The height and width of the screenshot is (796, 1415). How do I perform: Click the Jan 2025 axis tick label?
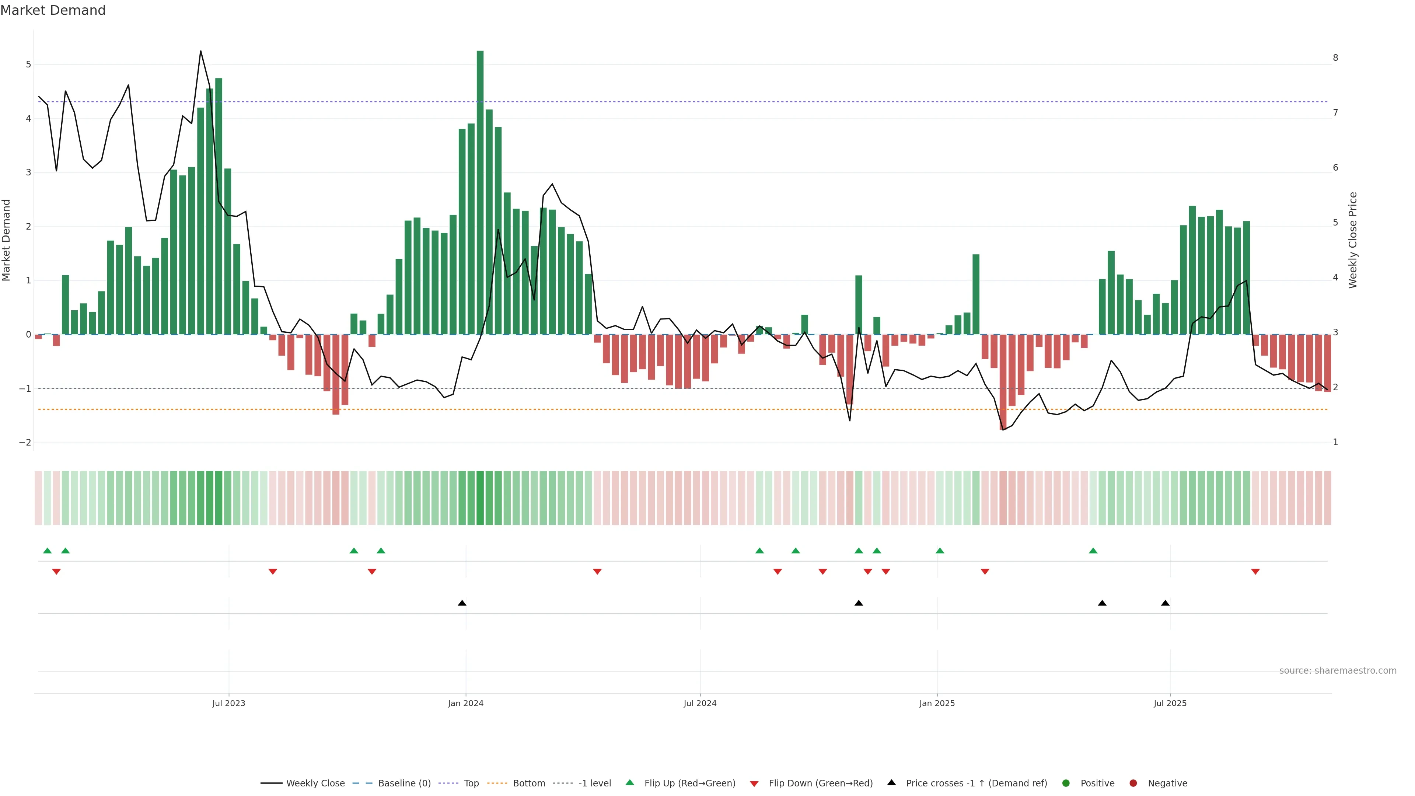937,704
